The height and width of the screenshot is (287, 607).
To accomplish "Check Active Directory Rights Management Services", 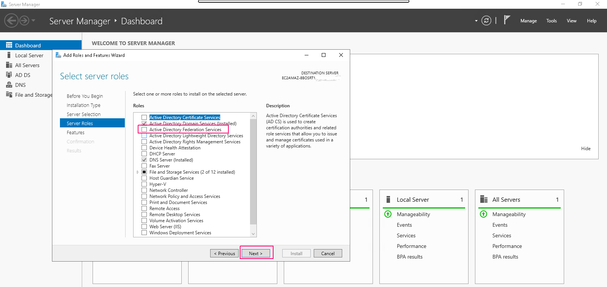I will pyautogui.click(x=144, y=142).
